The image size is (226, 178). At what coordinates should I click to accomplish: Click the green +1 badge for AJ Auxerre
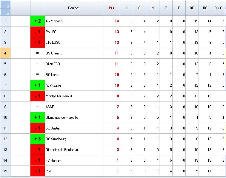coord(38,85)
